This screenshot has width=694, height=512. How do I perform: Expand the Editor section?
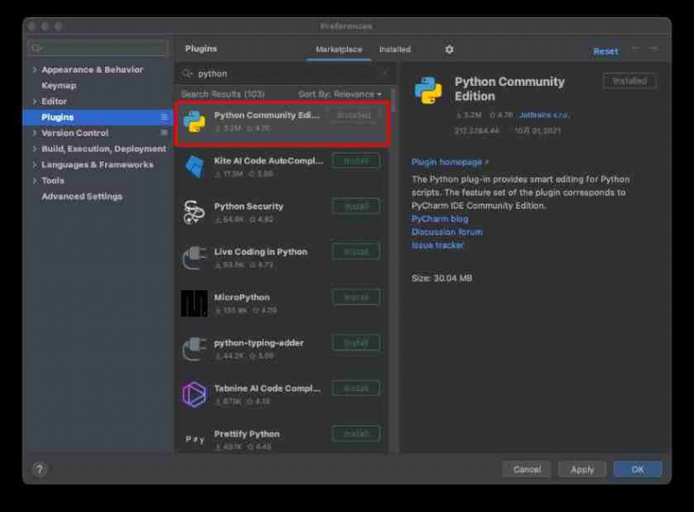(x=35, y=101)
